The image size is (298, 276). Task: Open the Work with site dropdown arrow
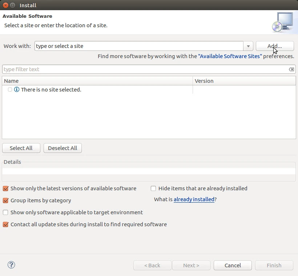(248, 46)
